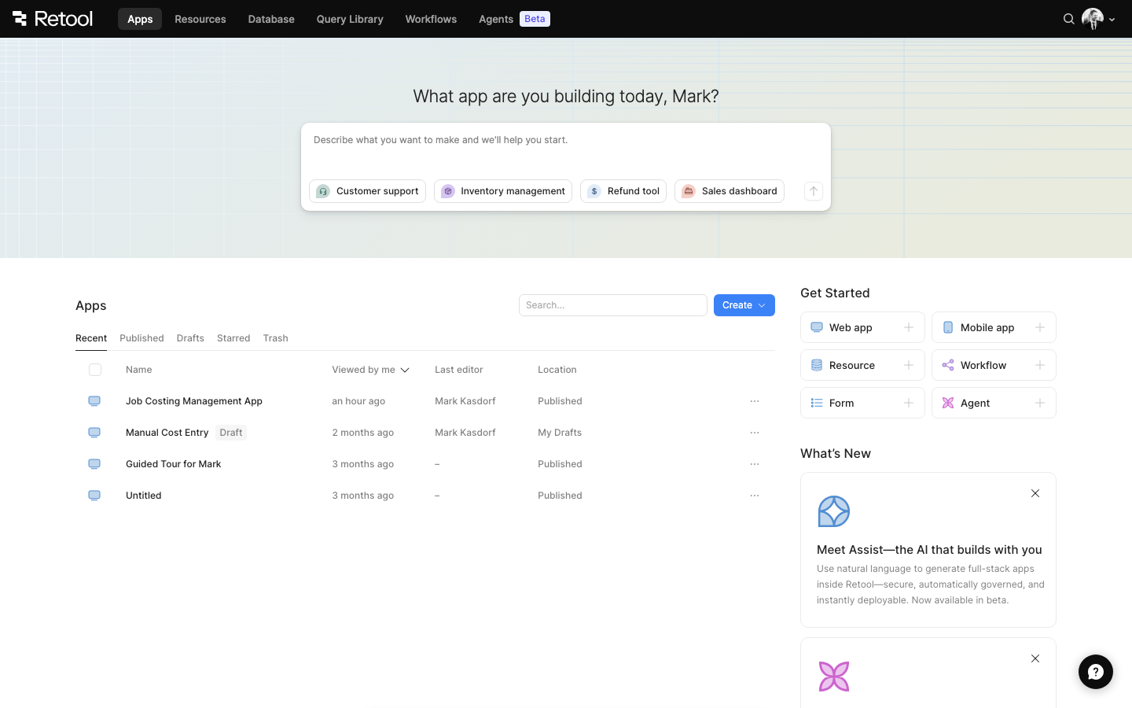
Task: Open the help chat bubble icon
Action: click(1095, 672)
